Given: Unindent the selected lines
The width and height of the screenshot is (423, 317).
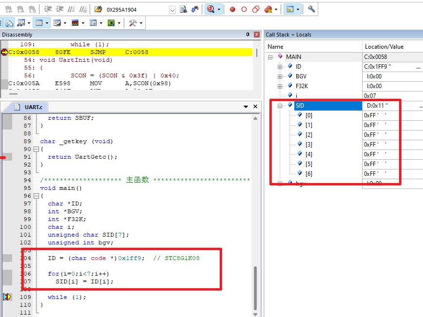Looking at the screenshot, I should tap(59, 9).
